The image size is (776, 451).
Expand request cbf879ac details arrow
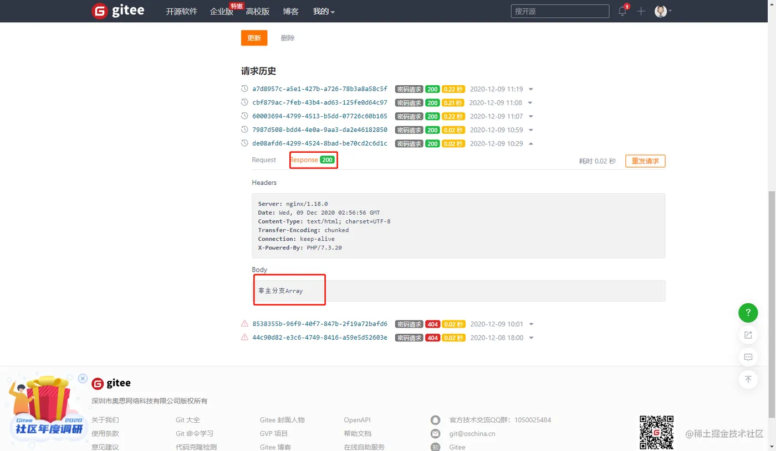click(530, 103)
